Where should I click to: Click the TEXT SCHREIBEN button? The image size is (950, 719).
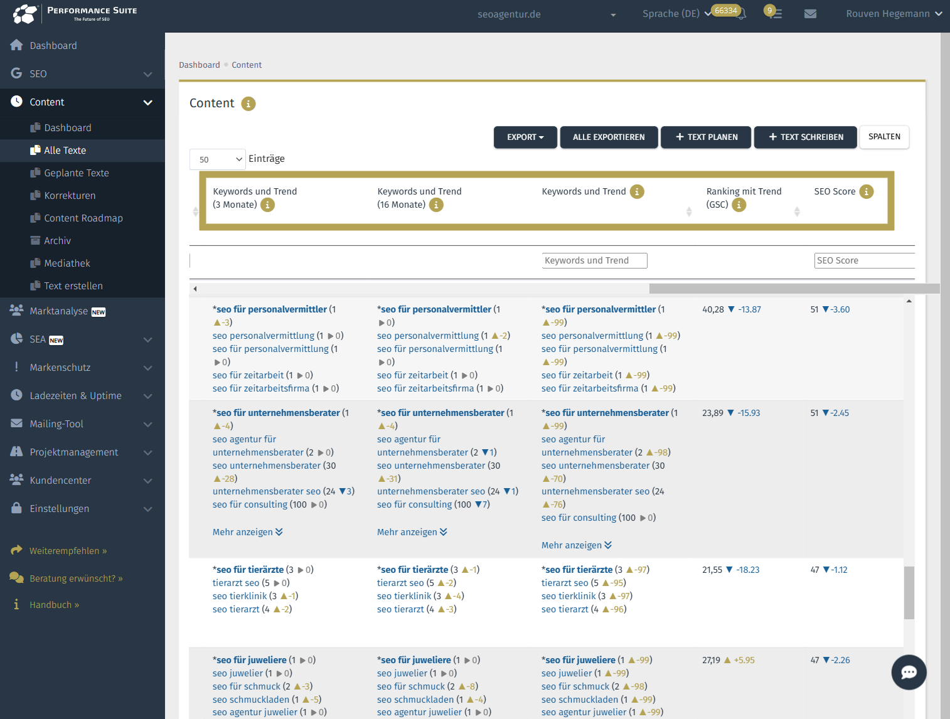click(x=805, y=137)
